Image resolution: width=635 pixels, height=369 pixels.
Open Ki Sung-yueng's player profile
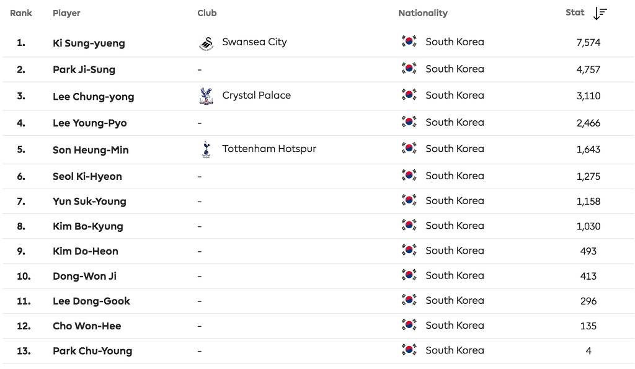pos(89,43)
